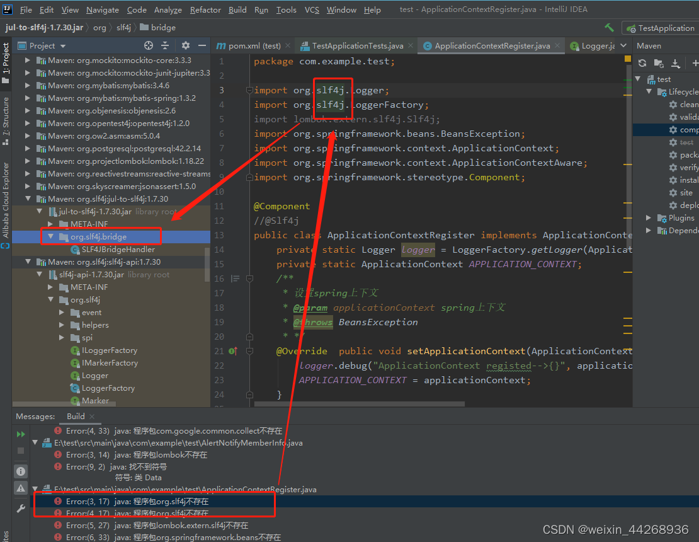Click the Project view dropdown arrow
Image resolution: width=699 pixels, height=542 pixels.
(x=63, y=46)
